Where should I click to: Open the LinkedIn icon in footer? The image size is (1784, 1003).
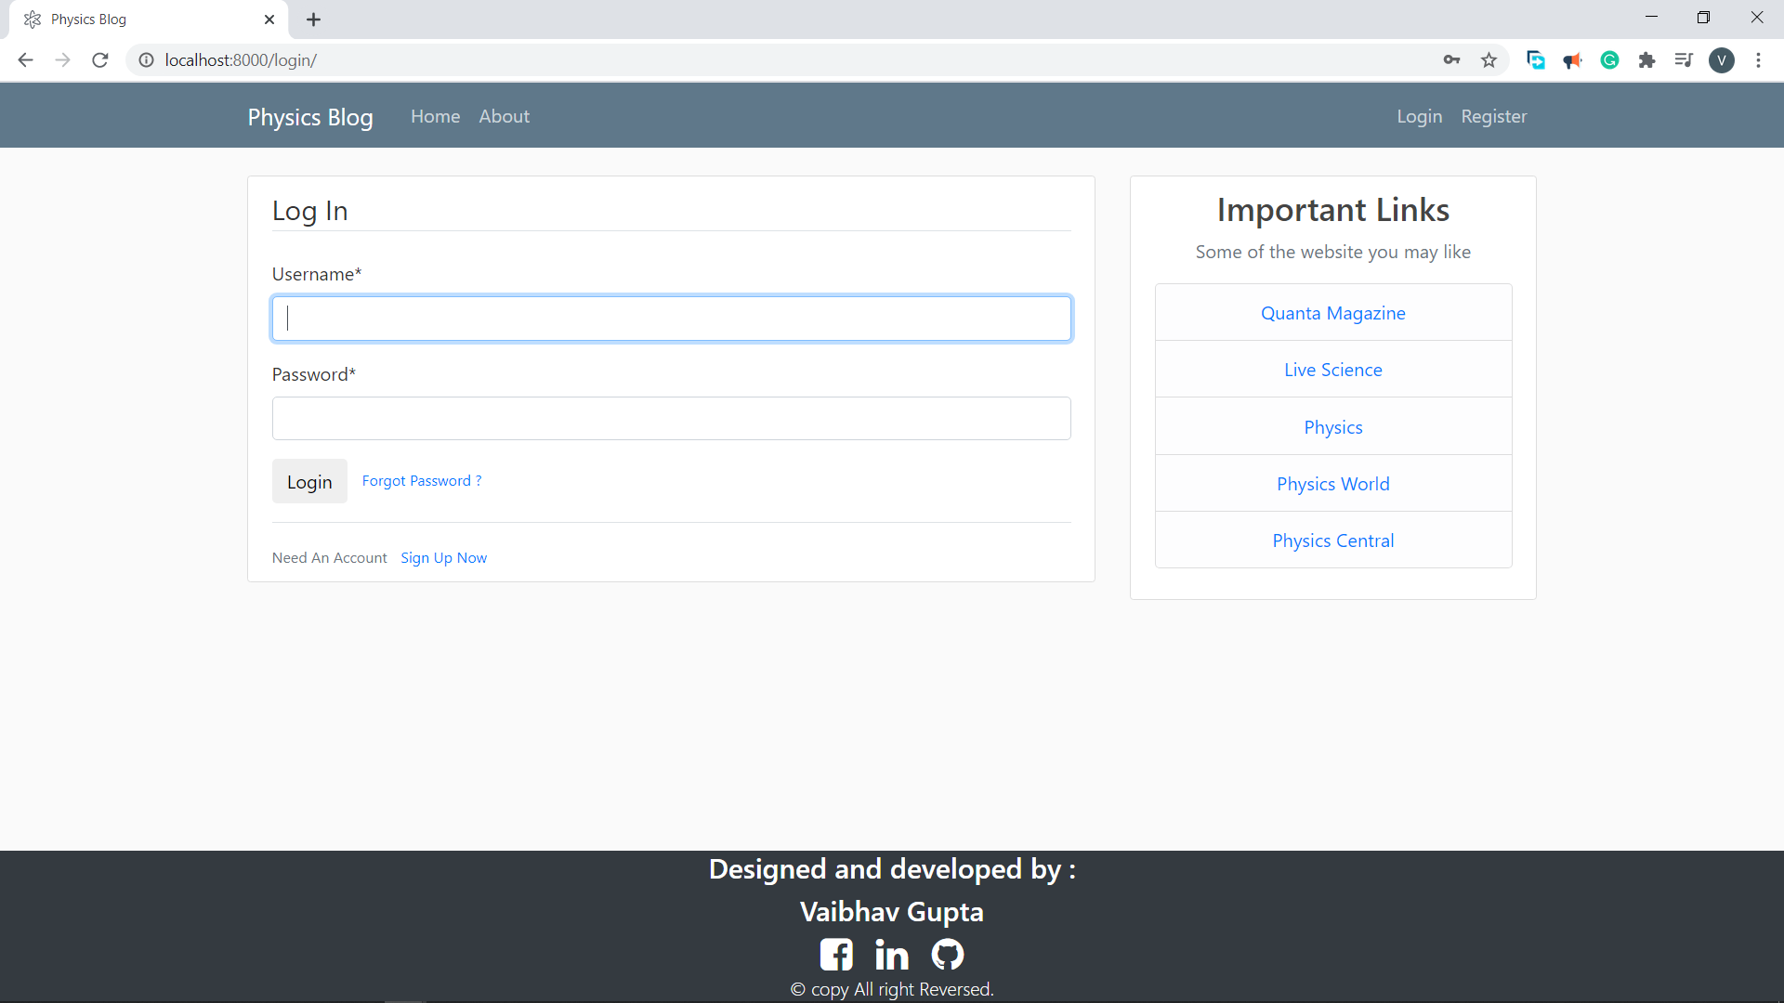891,954
